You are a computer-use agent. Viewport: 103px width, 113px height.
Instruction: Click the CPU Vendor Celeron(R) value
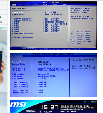click(44, 74)
